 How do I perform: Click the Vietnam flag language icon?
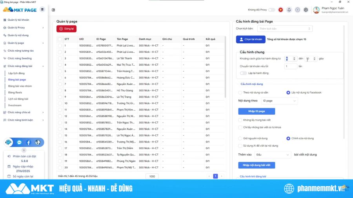pos(281,10)
